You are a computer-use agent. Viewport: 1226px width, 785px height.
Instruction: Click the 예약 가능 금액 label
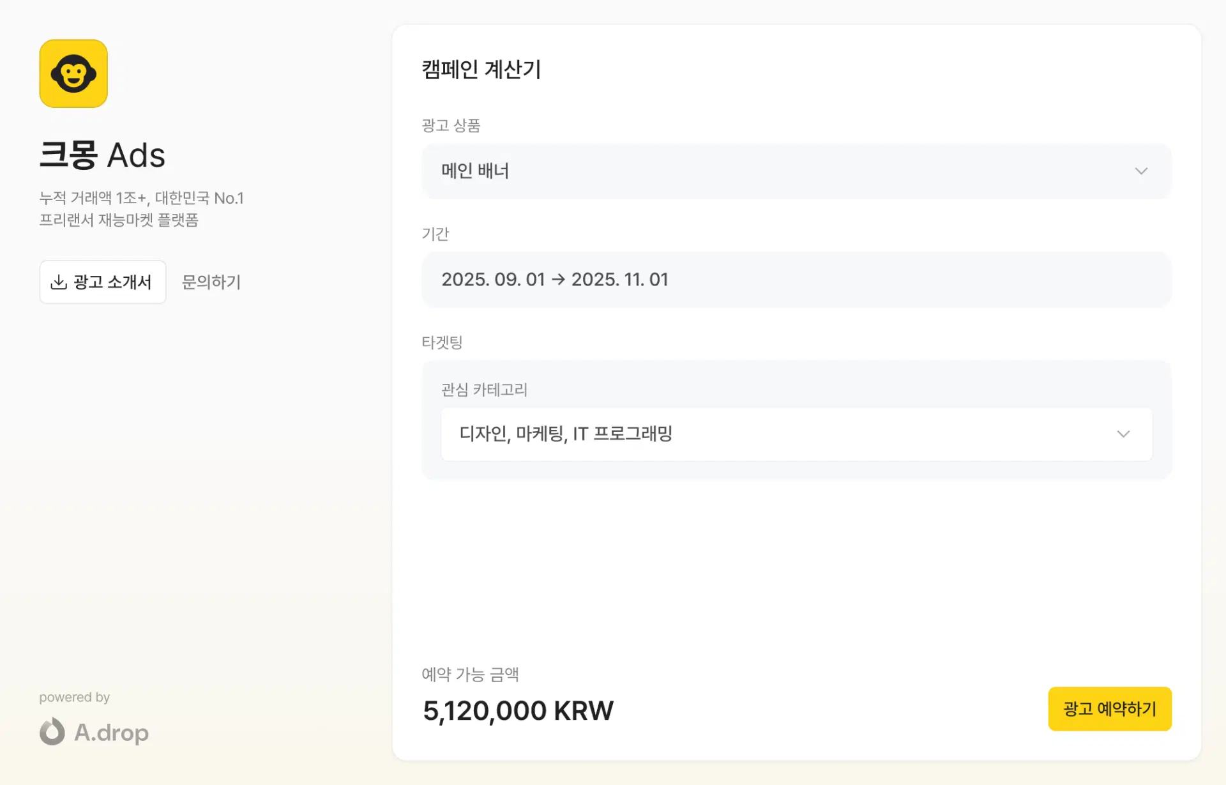tap(470, 674)
